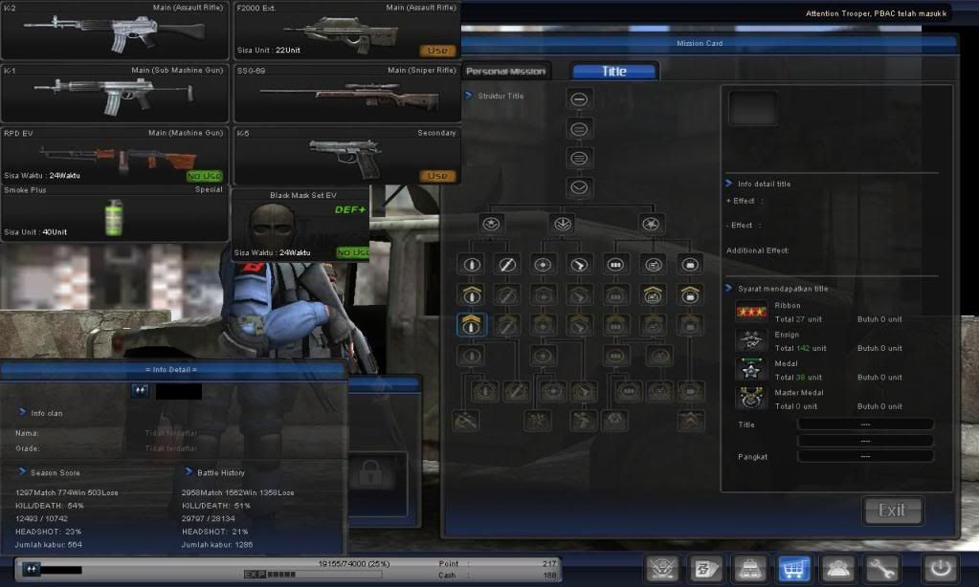
Task: Open settings with the wrench icon
Action: tap(881, 568)
